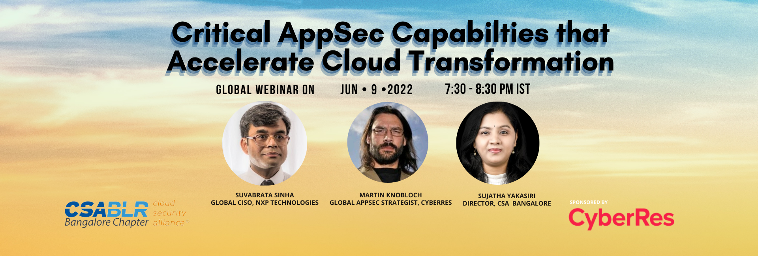Select Martin Knobloch's portrait photo

point(388,142)
